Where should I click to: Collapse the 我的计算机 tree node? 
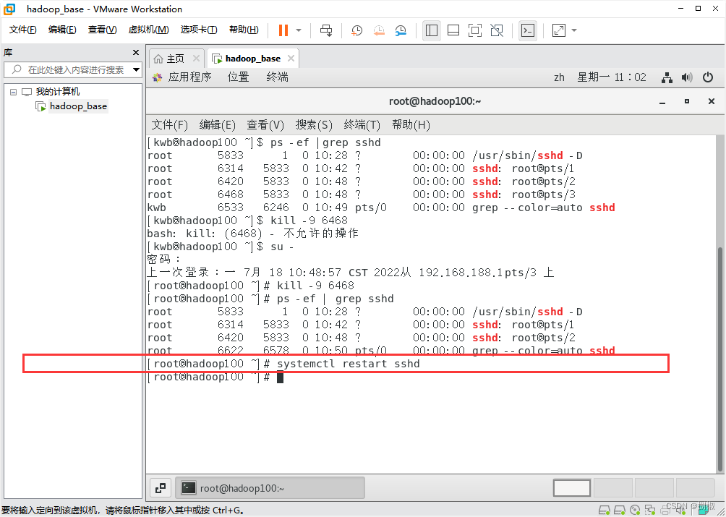(x=14, y=92)
